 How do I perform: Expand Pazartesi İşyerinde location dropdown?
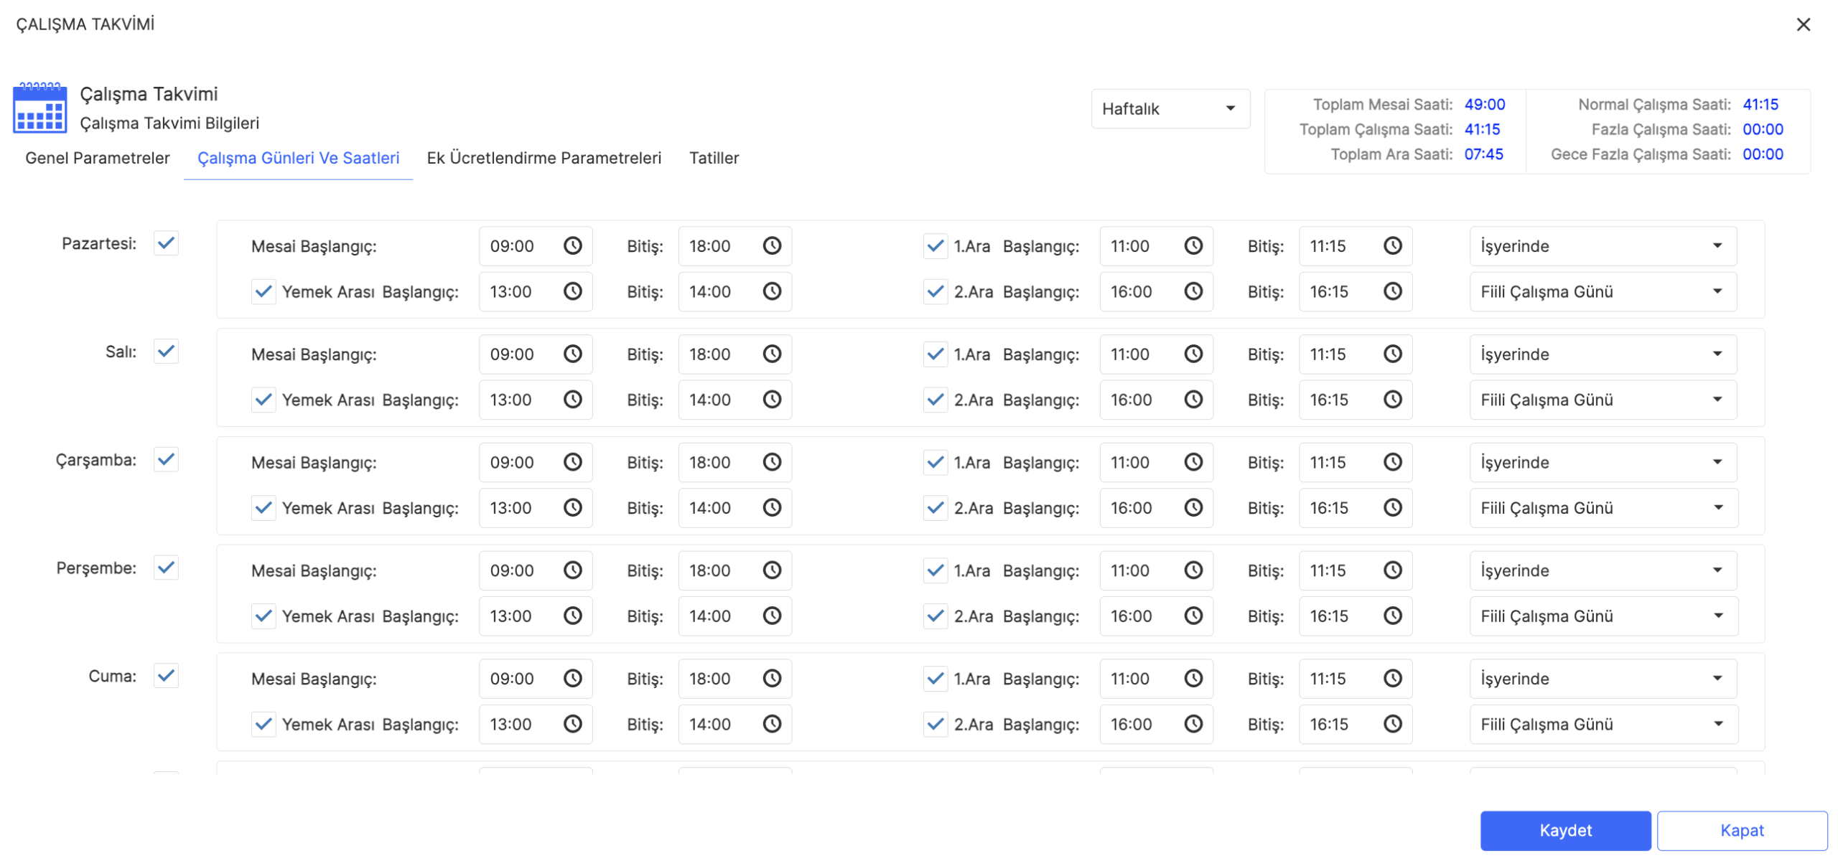(1603, 246)
